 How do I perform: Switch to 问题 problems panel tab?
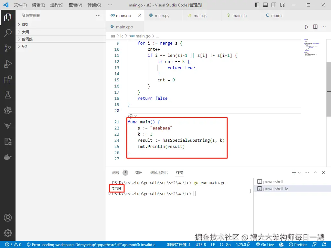(x=116, y=173)
